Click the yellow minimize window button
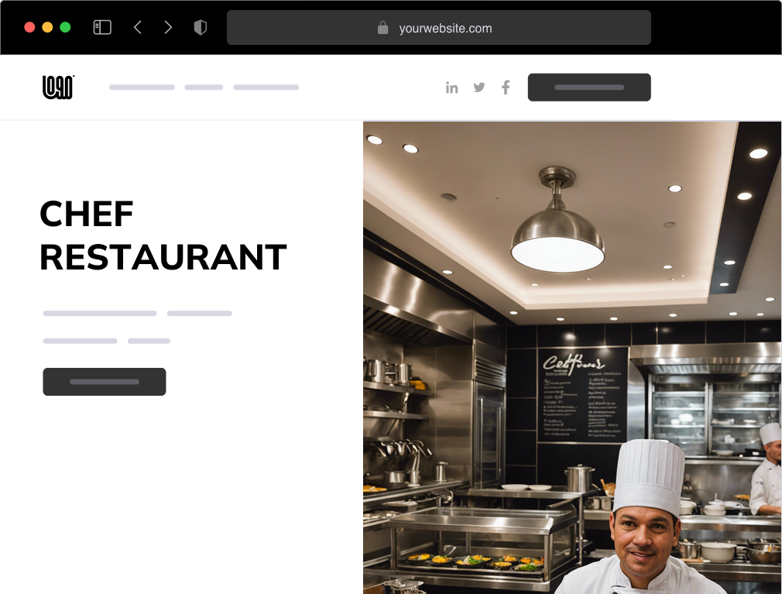782x594 pixels. point(47,27)
